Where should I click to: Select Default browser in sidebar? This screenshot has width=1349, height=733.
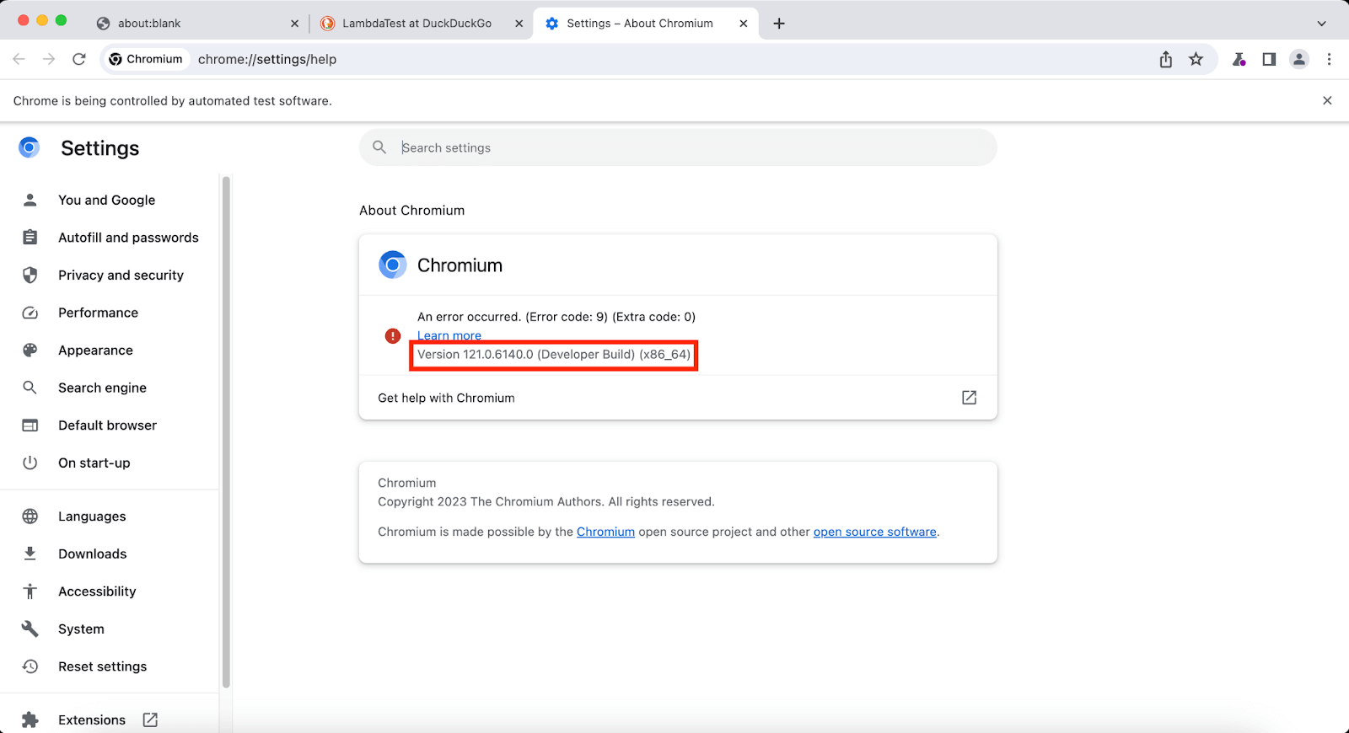point(110,425)
